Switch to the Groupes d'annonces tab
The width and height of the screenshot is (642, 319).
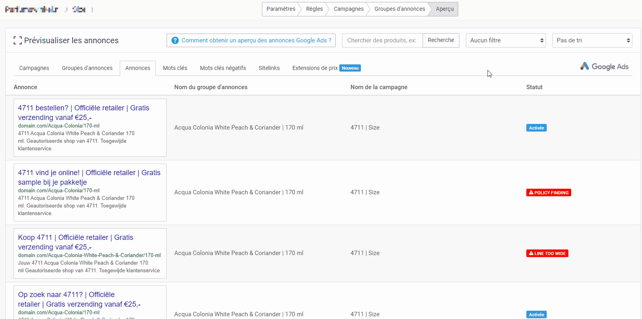[x=87, y=68]
